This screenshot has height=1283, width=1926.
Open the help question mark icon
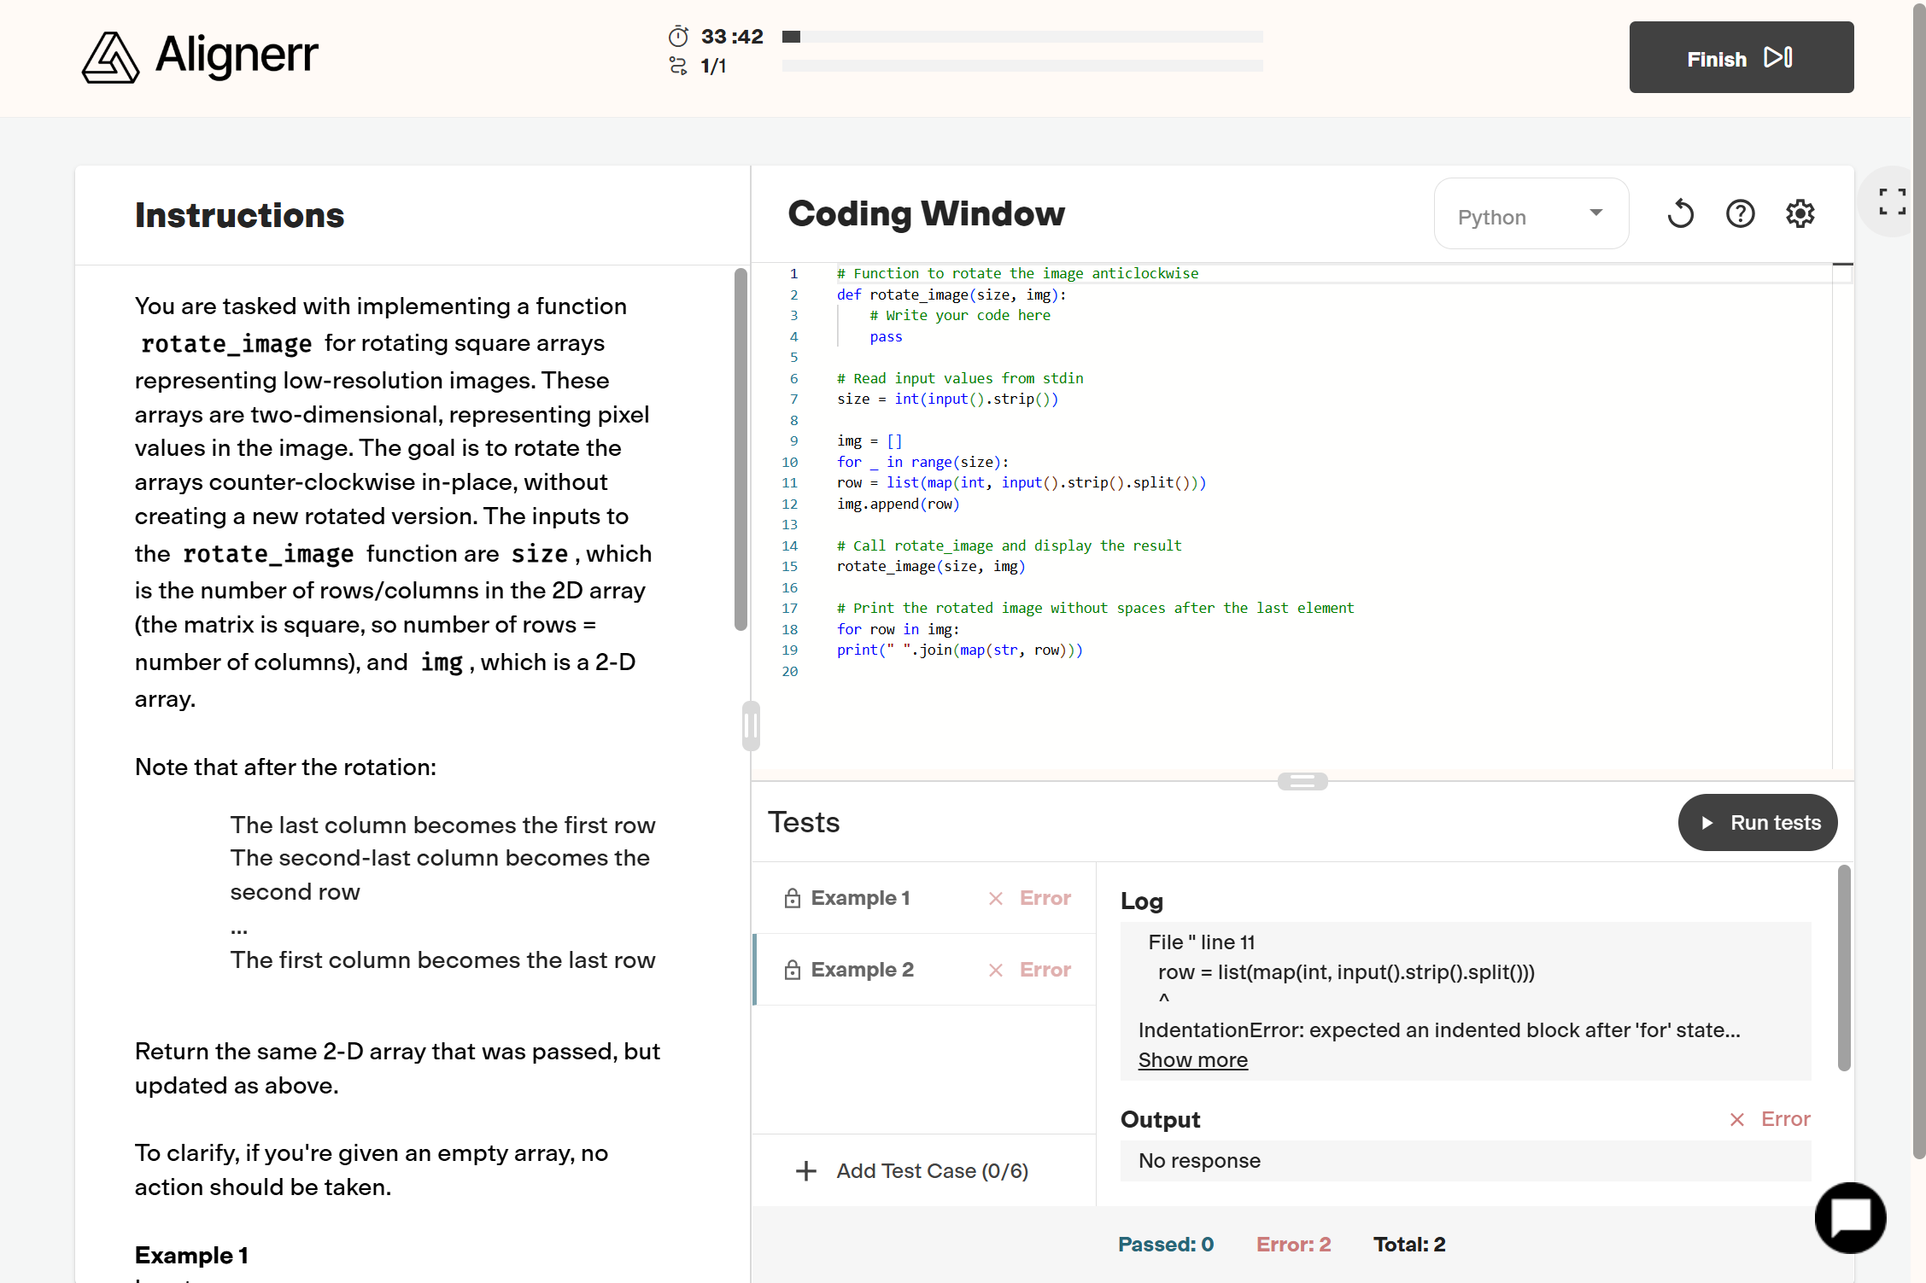[x=1740, y=213]
